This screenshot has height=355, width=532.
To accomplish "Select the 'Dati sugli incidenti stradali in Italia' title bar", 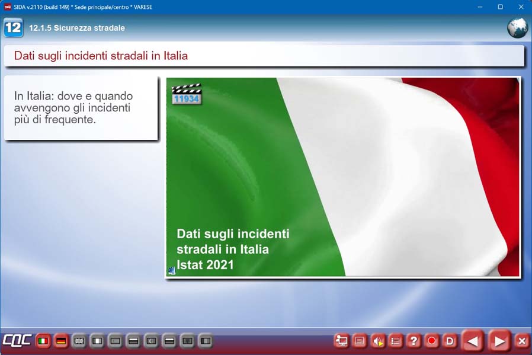I will pos(264,56).
